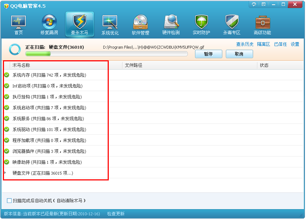Open the 杀毒专区 antivirus zone icon
Viewport: 306px width, 220px height.
click(x=232, y=25)
